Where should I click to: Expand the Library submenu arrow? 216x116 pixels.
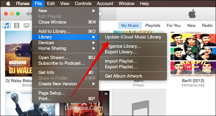point(93,37)
